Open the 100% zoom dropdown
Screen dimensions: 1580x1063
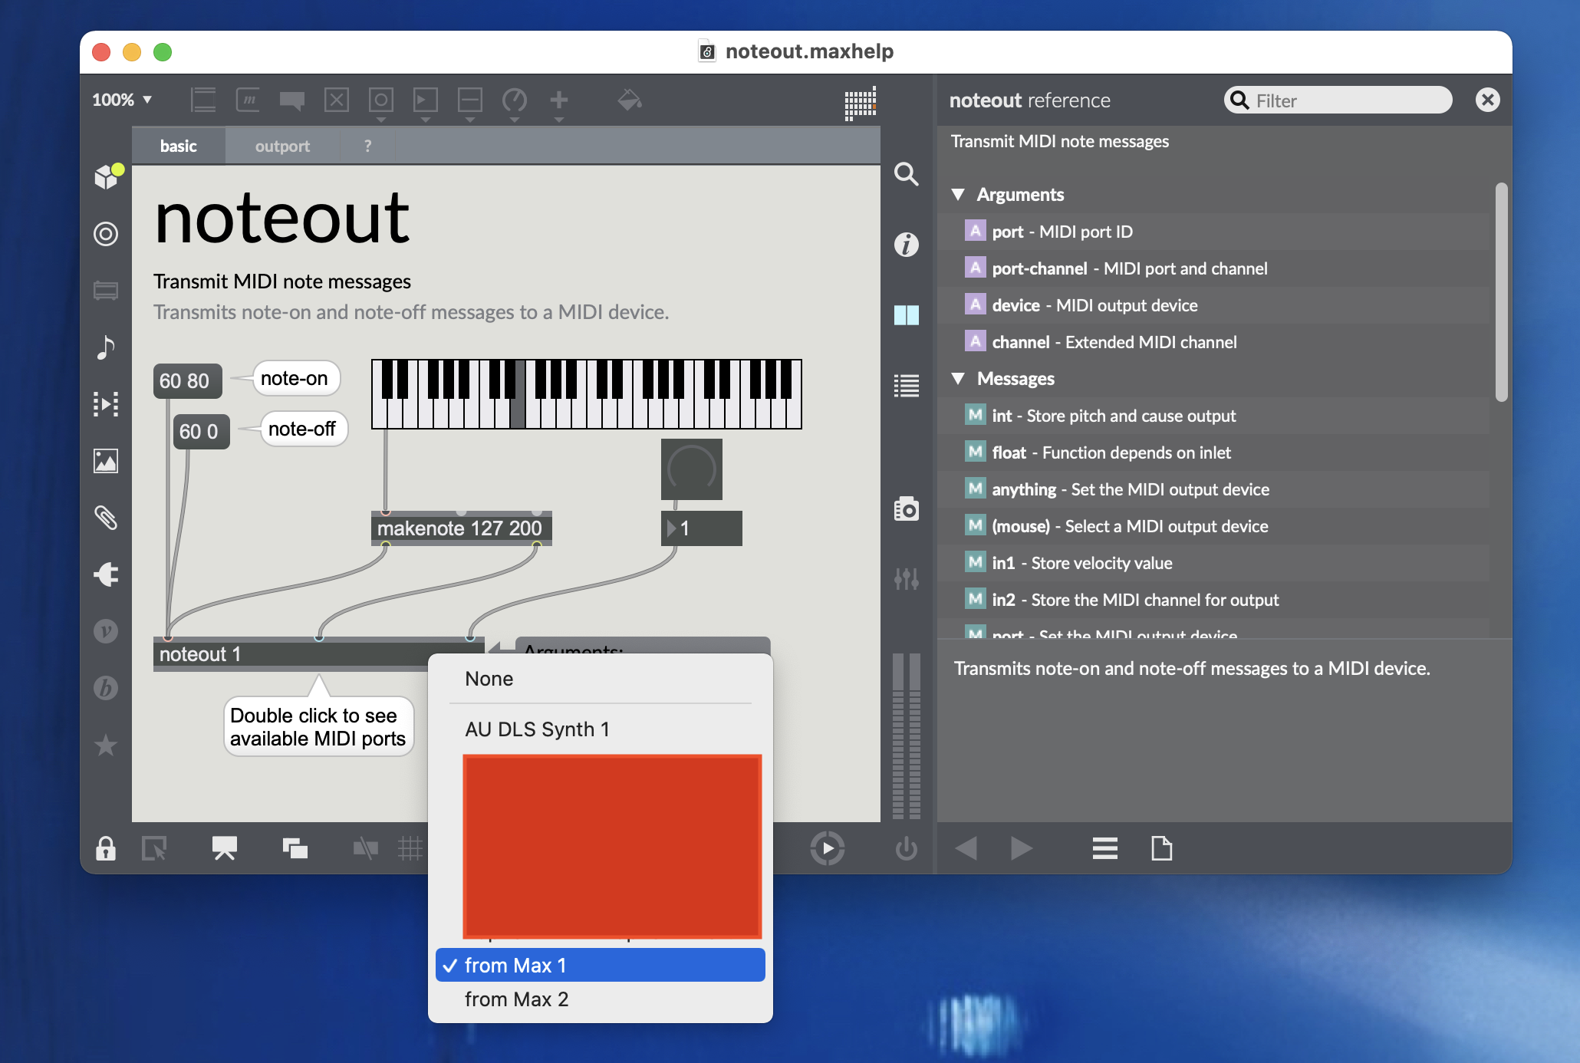pyautogui.click(x=122, y=100)
